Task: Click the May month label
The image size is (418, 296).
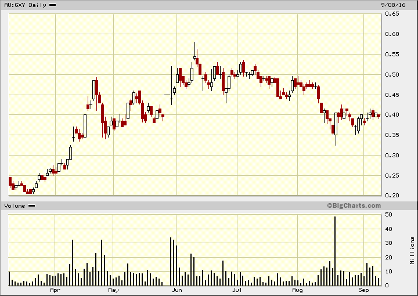Action: pos(113,290)
